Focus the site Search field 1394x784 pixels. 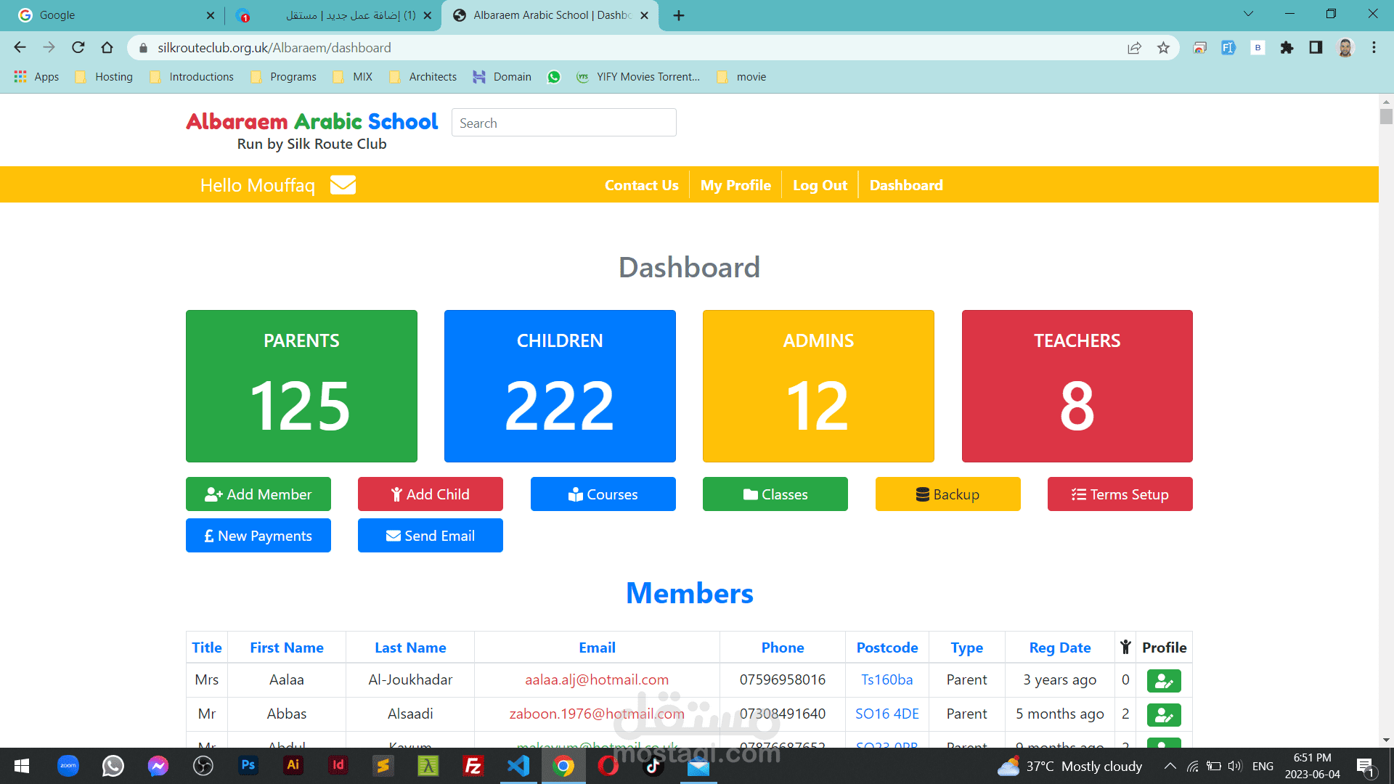[563, 123]
